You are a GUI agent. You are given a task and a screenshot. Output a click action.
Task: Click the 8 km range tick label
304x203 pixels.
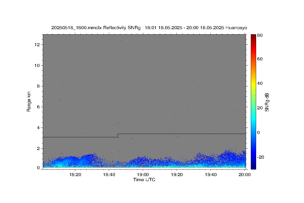click(x=39, y=86)
